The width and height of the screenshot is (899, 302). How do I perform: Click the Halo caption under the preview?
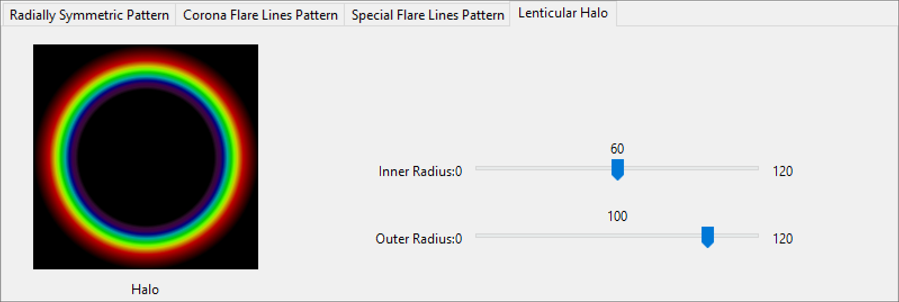pos(145,290)
